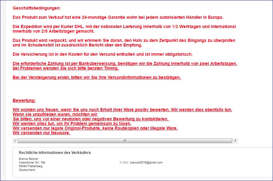Click the 'Sie bitten, uns vor einer neutralen' line

91,119
